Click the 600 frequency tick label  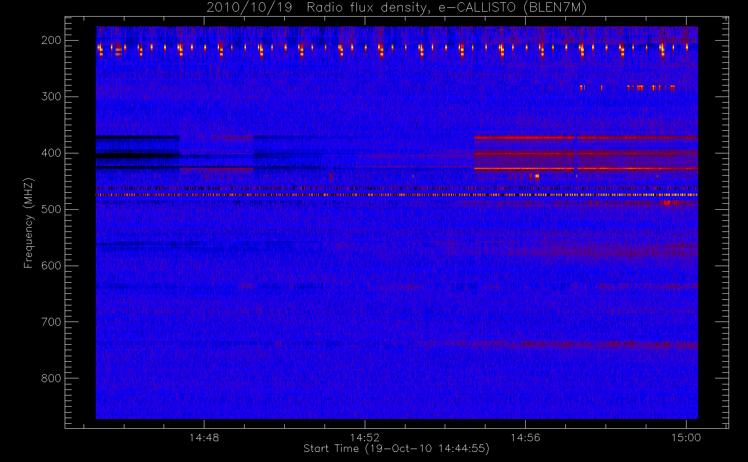pos(51,266)
